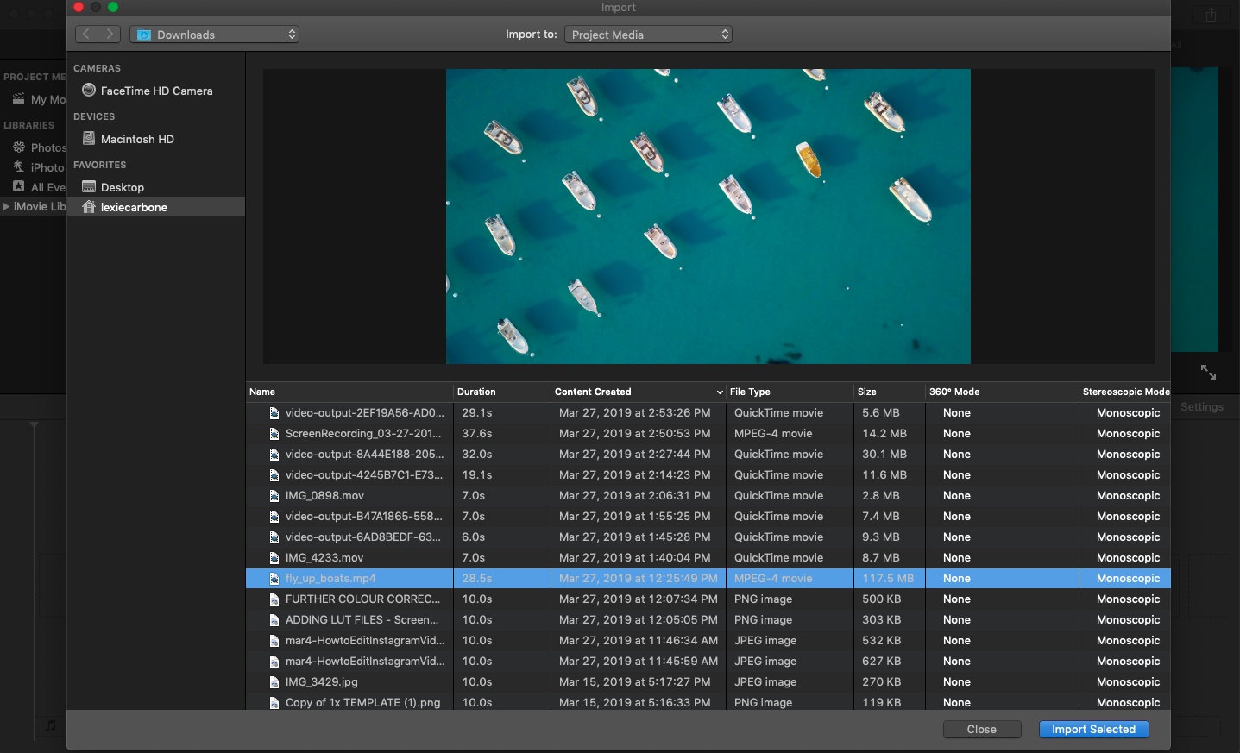The image size is (1240, 753).
Task: Click the 37.6s duration cell
Action: pos(477,434)
